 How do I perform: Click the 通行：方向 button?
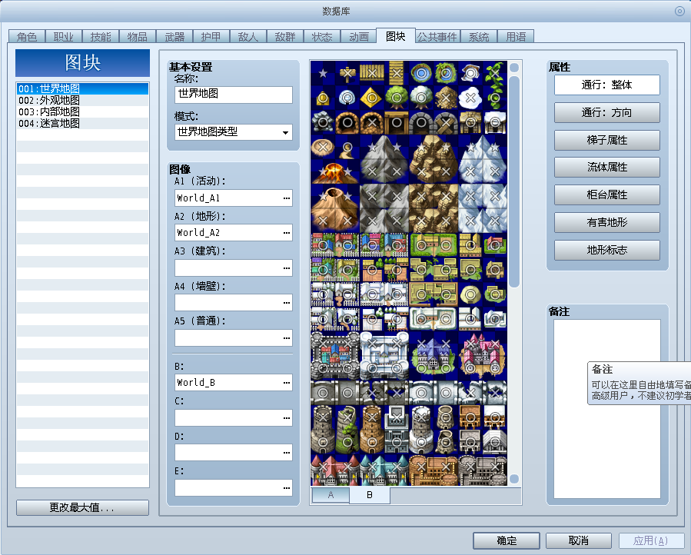tap(606, 113)
